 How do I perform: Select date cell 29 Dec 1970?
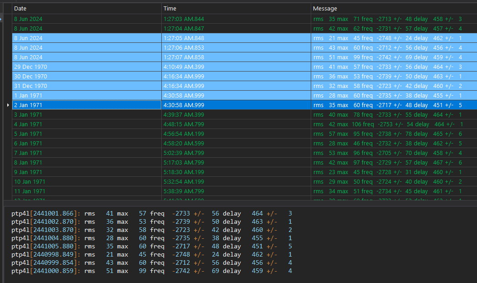pyautogui.click(x=87, y=67)
